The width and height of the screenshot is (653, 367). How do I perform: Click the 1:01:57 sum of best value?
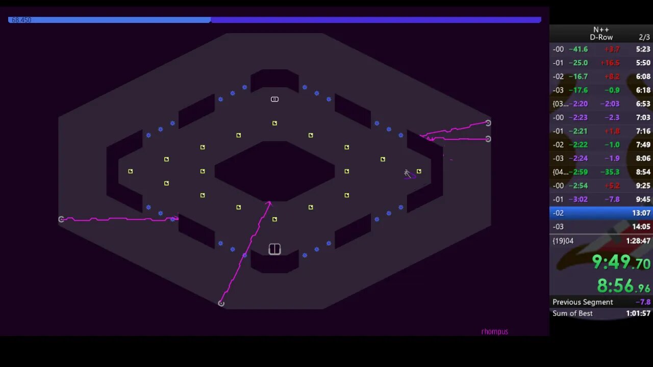(x=638, y=313)
